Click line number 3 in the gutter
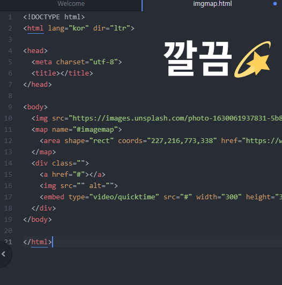This screenshot has height=285, width=282. pyautogui.click(x=10, y=40)
